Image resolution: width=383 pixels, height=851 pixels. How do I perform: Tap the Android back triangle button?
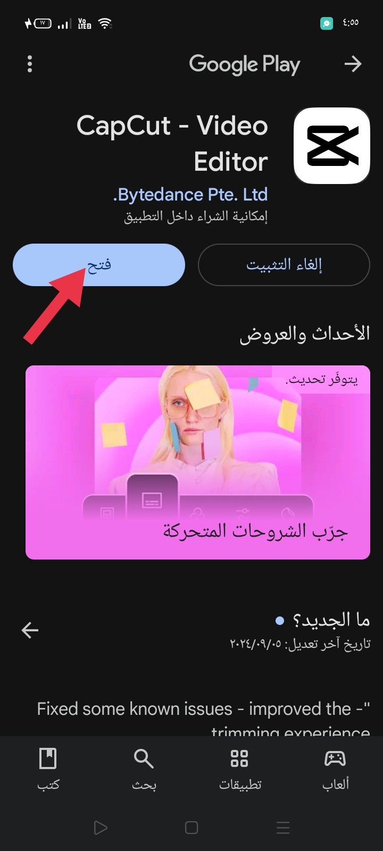[100, 828]
